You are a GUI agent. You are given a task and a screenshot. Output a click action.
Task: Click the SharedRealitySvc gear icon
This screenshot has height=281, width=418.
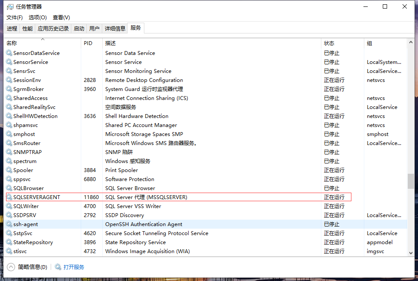pyautogui.click(x=9, y=107)
